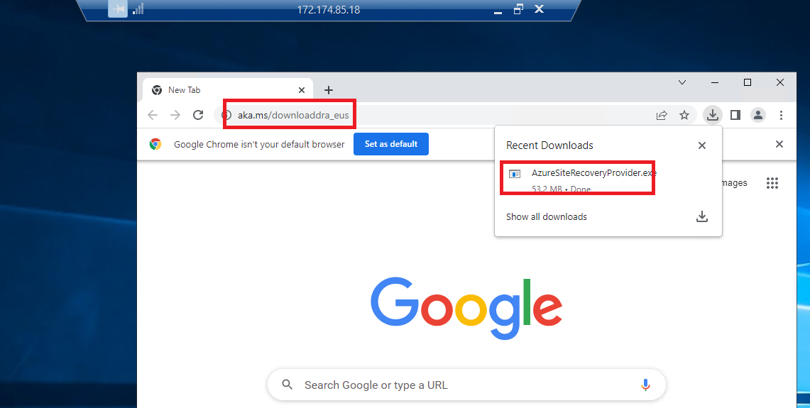Image resolution: width=810 pixels, height=408 pixels.
Task: Click the connection signal icon on remote bar
Action: pyautogui.click(x=138, y=9)
